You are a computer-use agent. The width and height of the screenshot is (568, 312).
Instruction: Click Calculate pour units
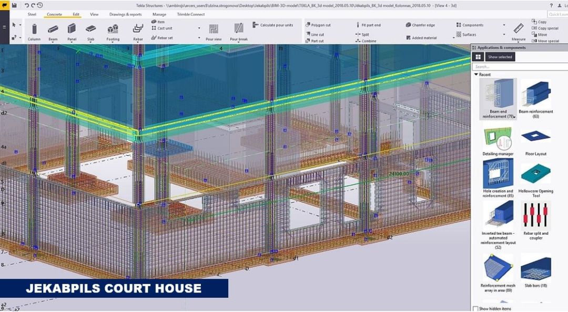273,25
